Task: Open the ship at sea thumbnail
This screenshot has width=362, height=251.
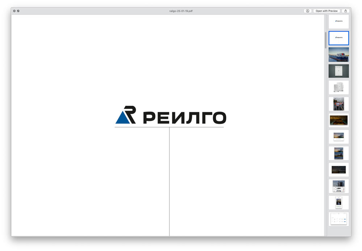Action: click(338, 153)
